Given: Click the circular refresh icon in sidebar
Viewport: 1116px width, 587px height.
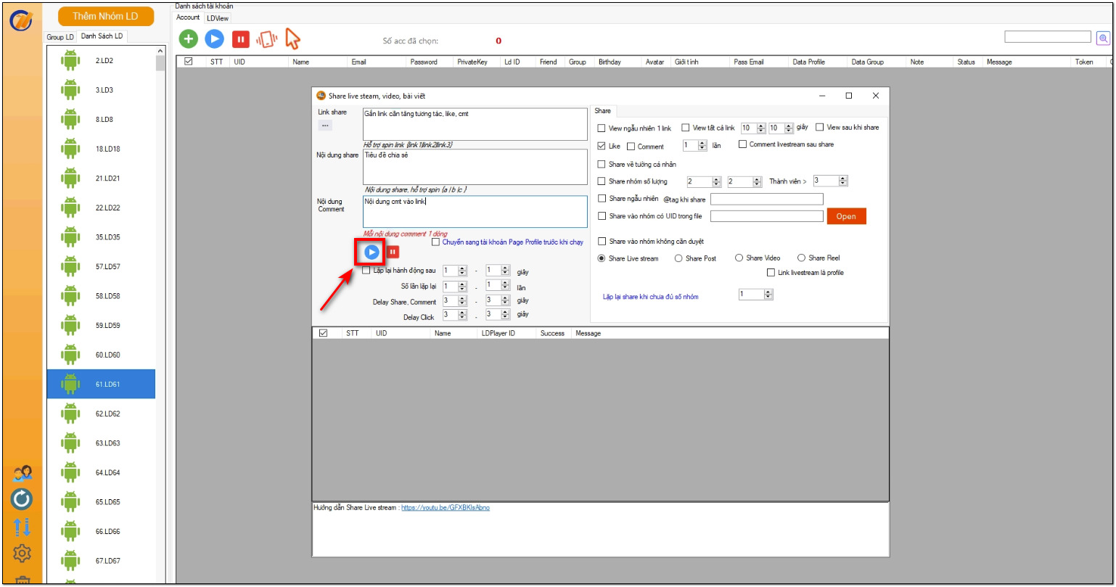Looking at the screenshot, I should coord(22,499).
